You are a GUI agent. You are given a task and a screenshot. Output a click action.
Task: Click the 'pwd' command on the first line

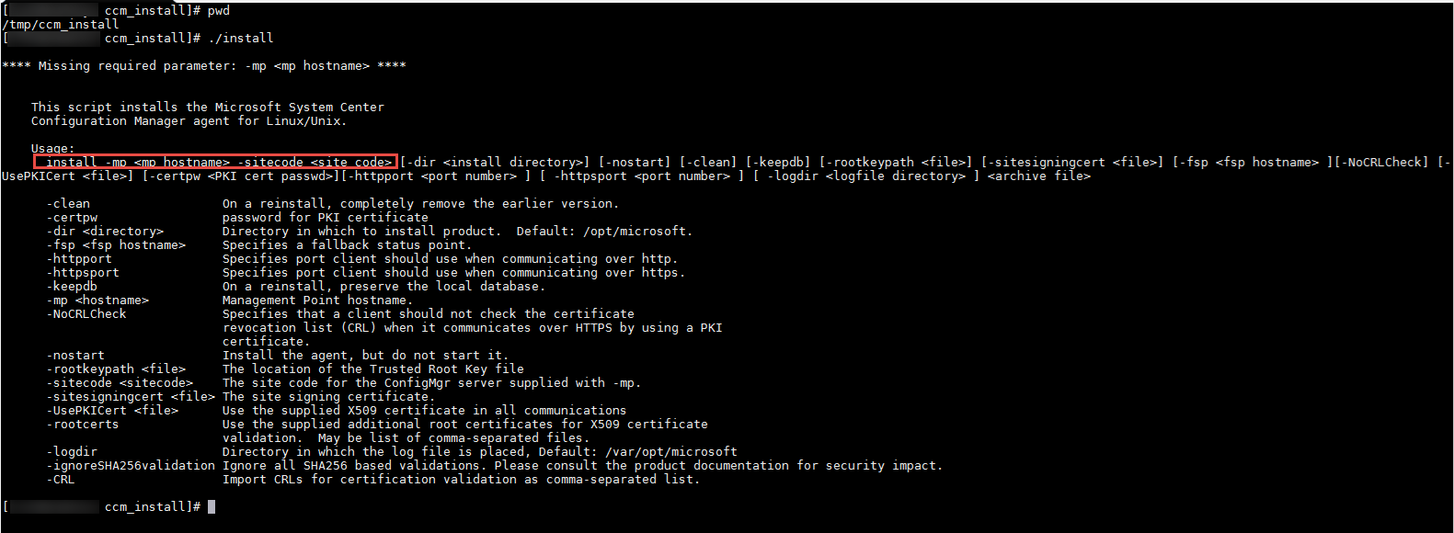coord(219,11)
